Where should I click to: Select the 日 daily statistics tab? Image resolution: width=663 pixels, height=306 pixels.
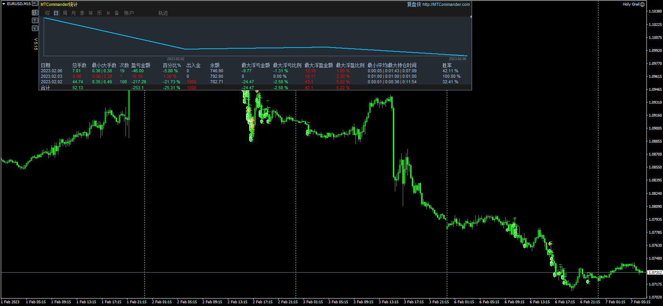pos(56,13)
